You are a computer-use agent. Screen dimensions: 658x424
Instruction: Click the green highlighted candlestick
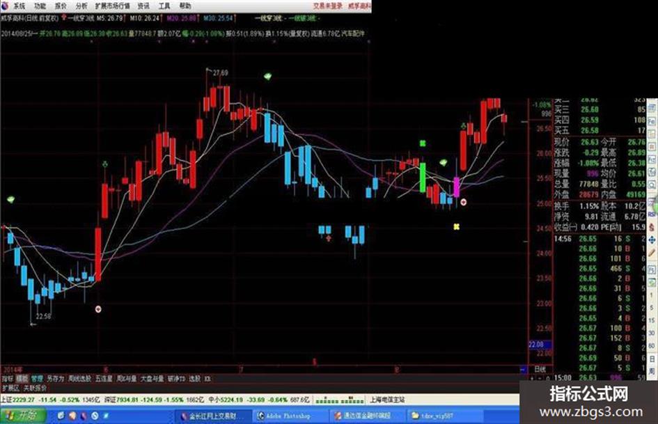(x=423, y=178)
